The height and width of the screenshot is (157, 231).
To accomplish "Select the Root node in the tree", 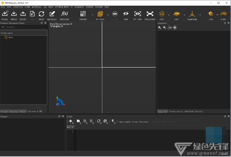I will pyautogui.click(x=9, y=37).
